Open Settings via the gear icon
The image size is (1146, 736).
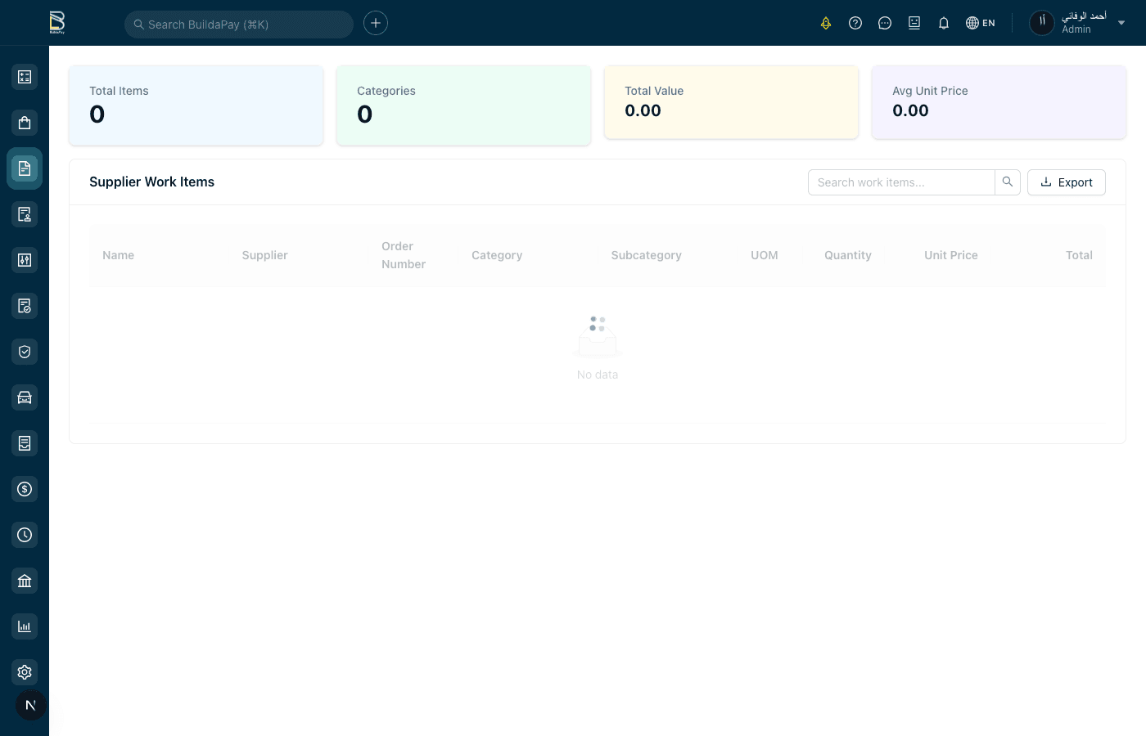click(x=24, y=671)
